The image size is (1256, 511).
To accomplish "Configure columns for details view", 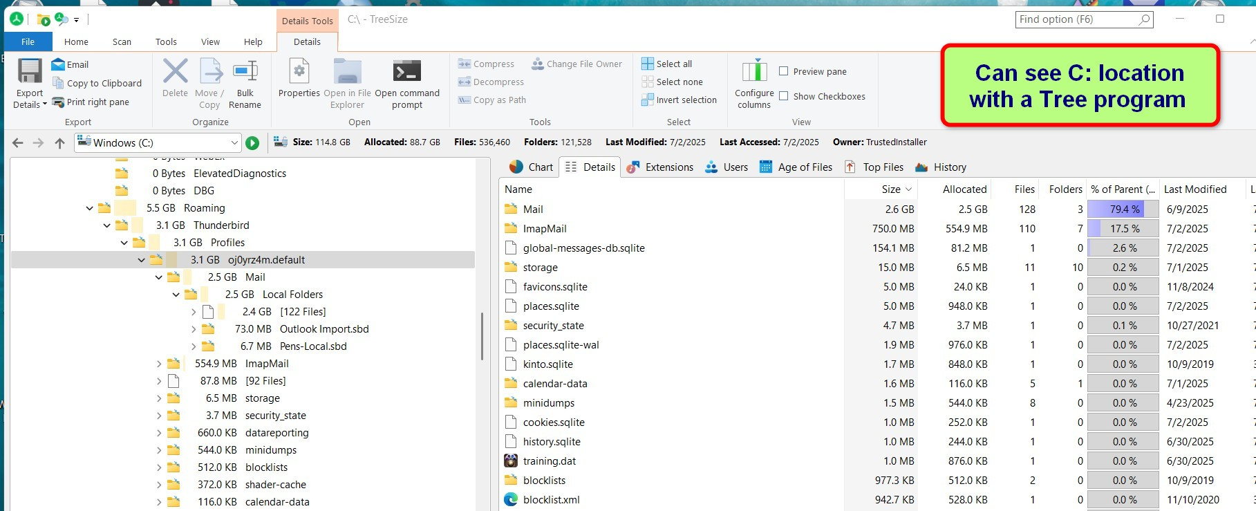I will click(x=754, y=84).
